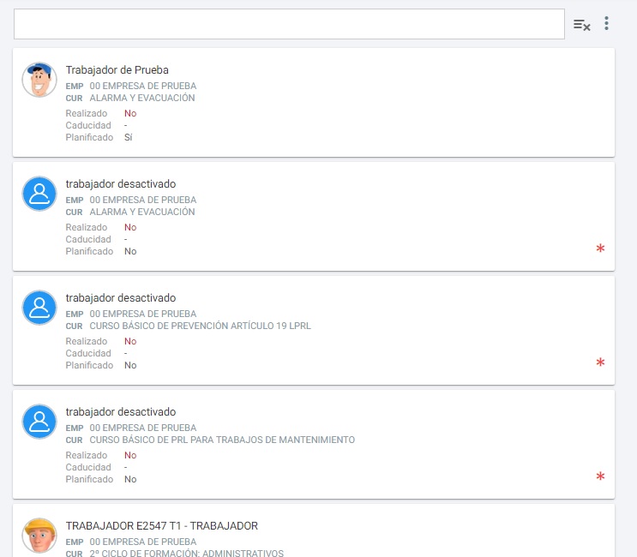This screenshot has width=637, height=557.
Task: Focus the search input field
Action: (x=288, y=24)
